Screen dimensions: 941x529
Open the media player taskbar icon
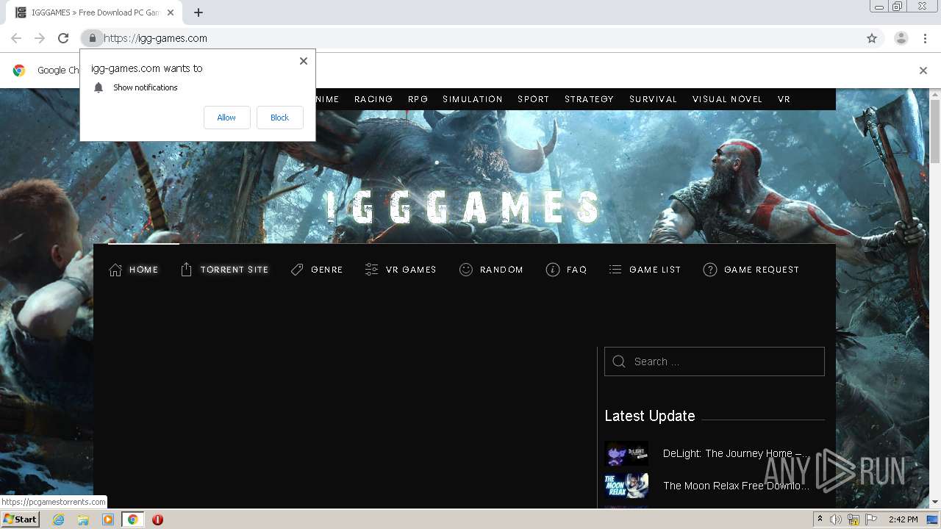[x=108, y=519]
